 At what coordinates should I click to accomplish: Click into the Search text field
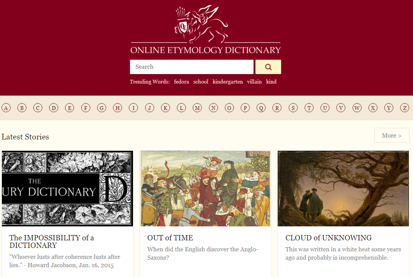pos(192,67)
